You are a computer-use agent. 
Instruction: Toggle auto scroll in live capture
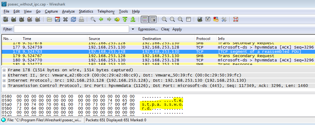click(x=153, y=19)
